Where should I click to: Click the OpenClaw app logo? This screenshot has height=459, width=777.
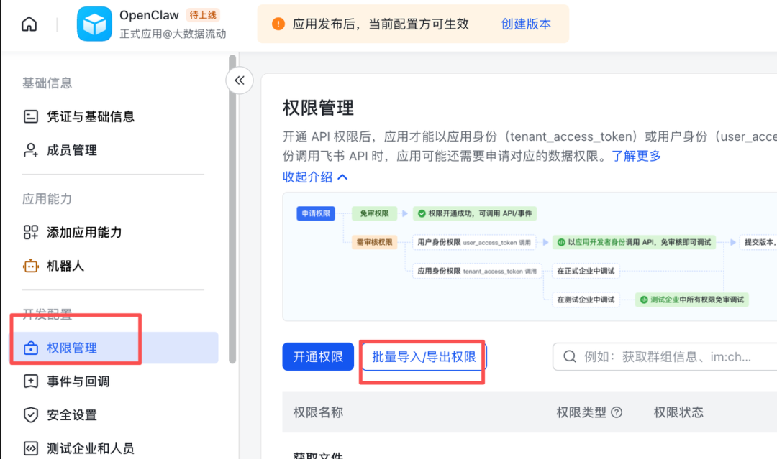(x=94, y=22)
